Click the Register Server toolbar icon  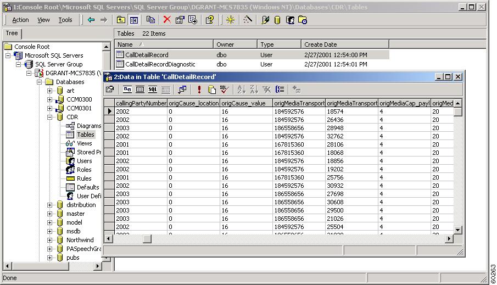(265, 20)
